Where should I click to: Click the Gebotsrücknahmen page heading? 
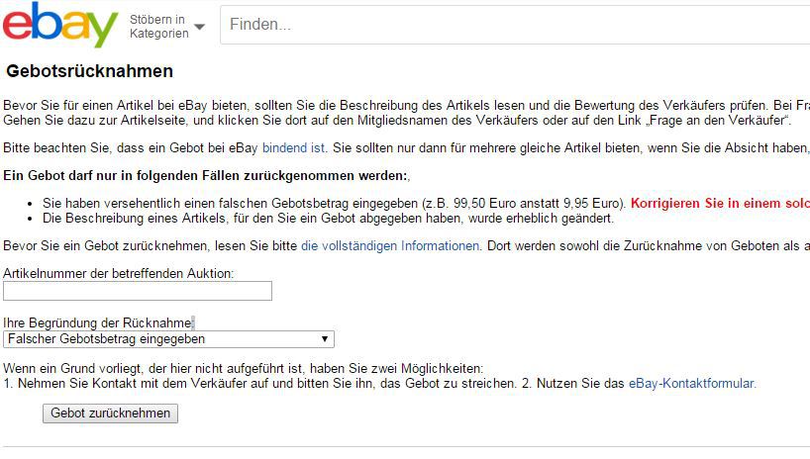coord(90,71)
